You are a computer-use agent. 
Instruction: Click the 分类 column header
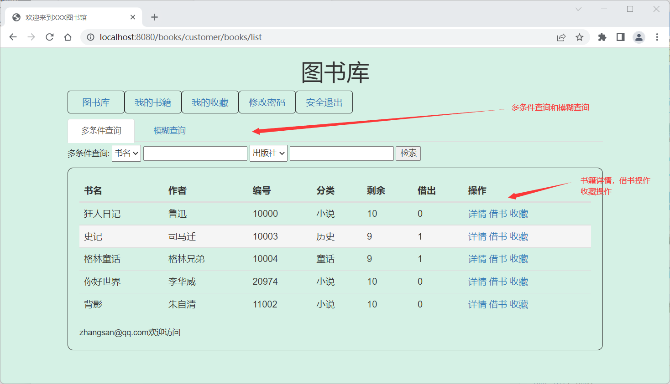pyautogui.click(x=326, y=190)
